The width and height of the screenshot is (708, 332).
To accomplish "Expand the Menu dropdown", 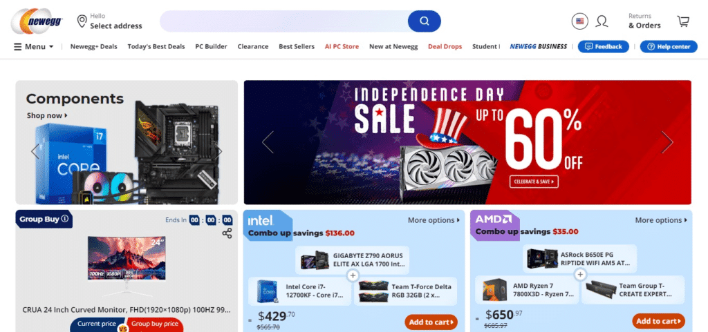I will pyautogui.click(x=34, y=46).
